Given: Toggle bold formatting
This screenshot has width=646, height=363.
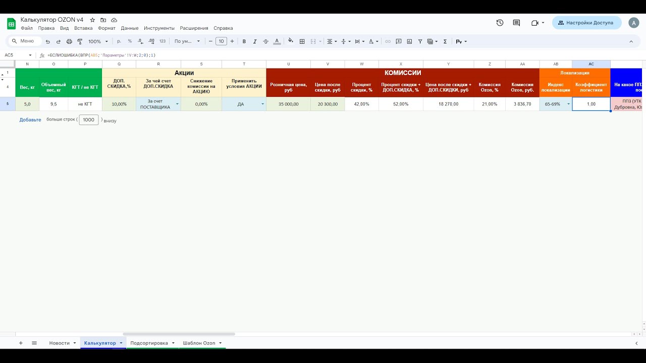Looking at the screenshot, I should [244, 41].
